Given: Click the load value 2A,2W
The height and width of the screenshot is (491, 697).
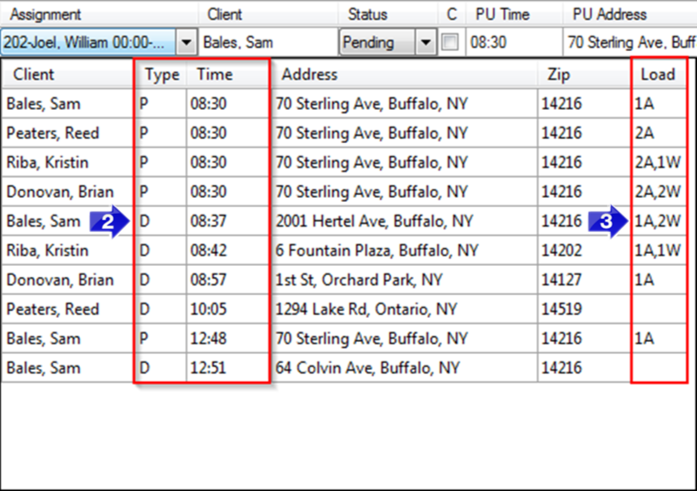Looking at the screenshot, I should [x=658, y=192].
